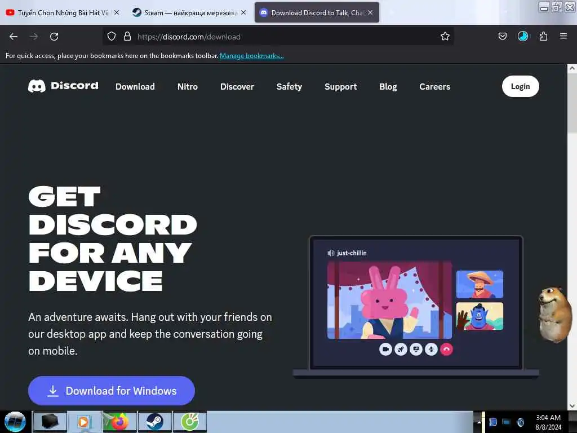Click the microphone icon in illustration

[x=431, y=349]
